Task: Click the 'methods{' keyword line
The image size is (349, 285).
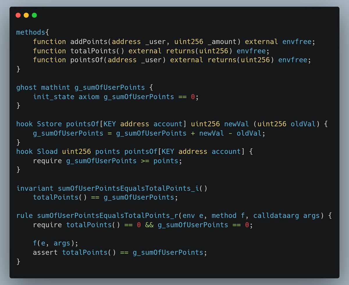Action: 33,33
